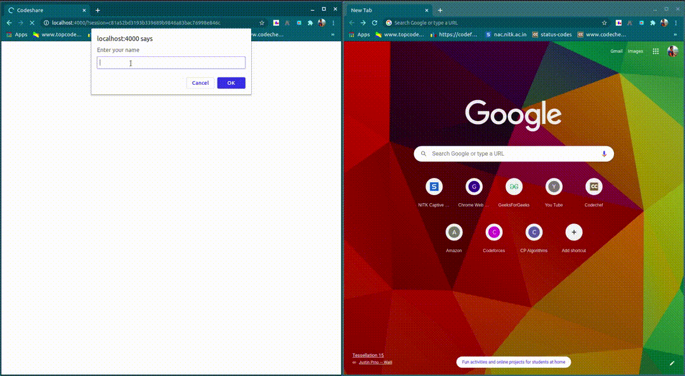
Task: Customize this page with pencil icon
Action: click(x=672, y=363)
